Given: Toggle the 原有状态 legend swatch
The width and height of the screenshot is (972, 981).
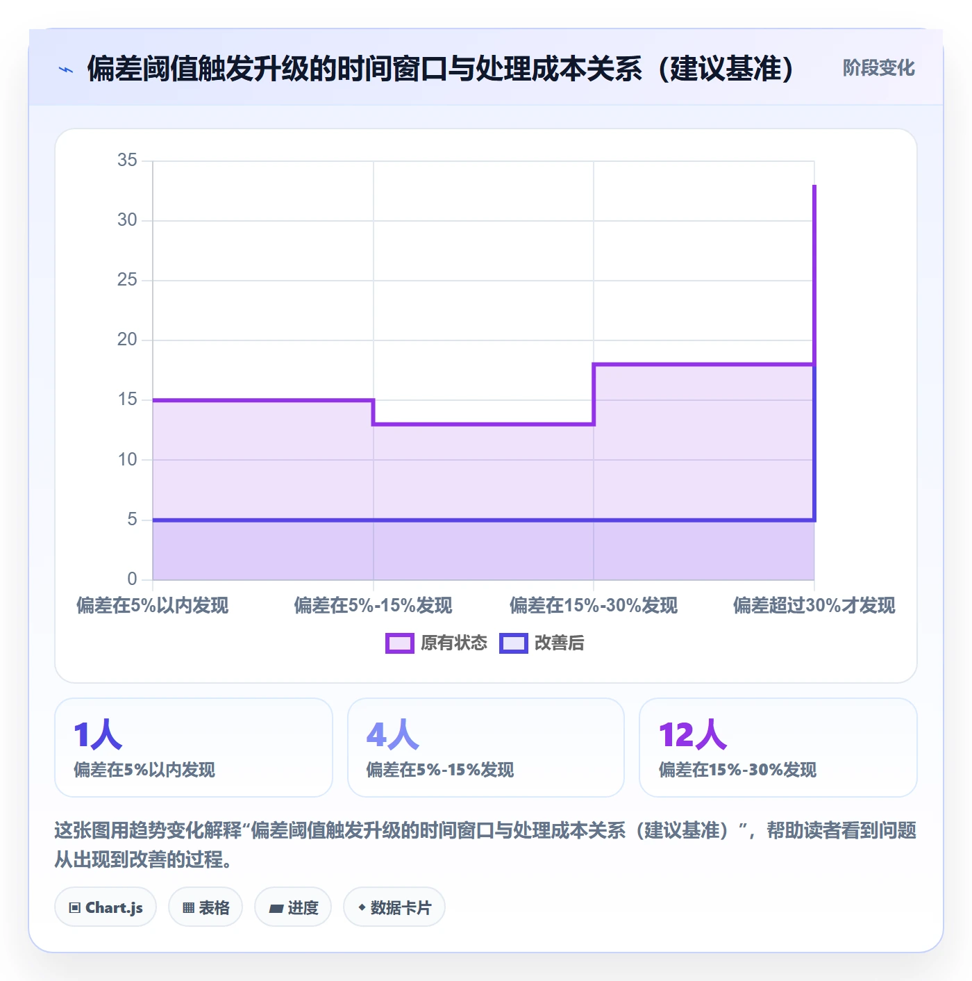Looking at the screenshot, I should [x=399, y=643].
